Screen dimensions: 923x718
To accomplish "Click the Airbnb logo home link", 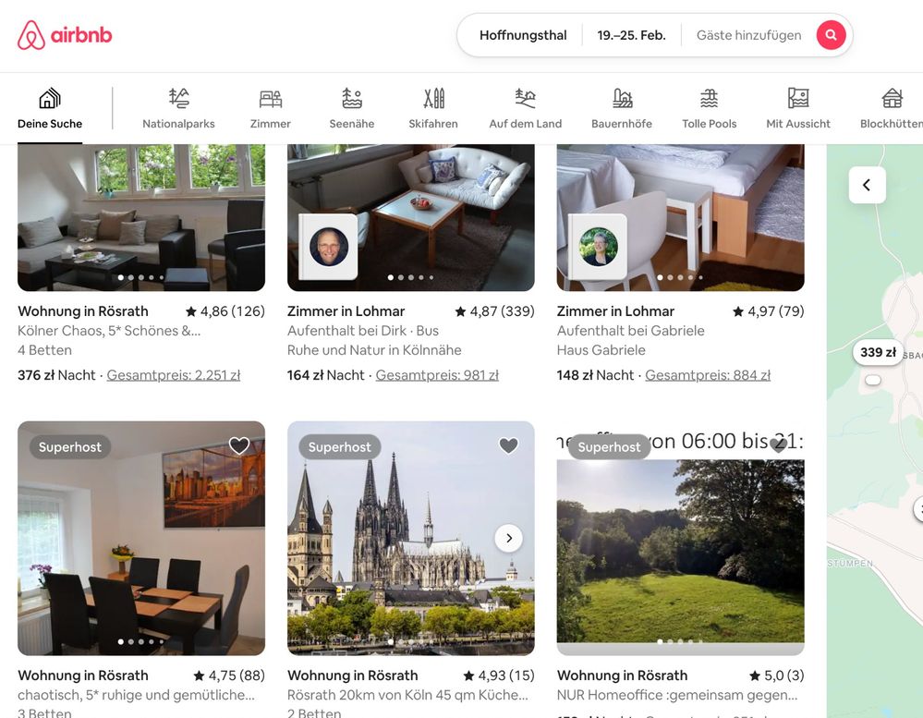I will 65,35.
